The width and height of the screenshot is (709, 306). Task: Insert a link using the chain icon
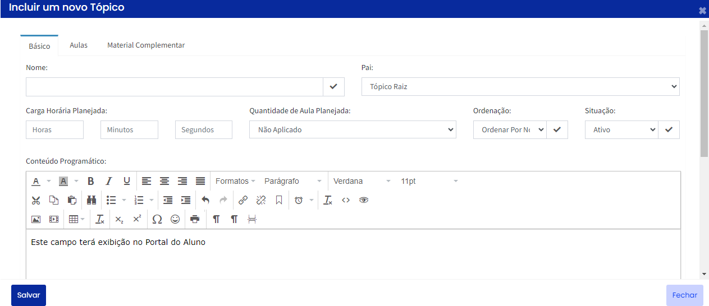click(x=243, y=200)
